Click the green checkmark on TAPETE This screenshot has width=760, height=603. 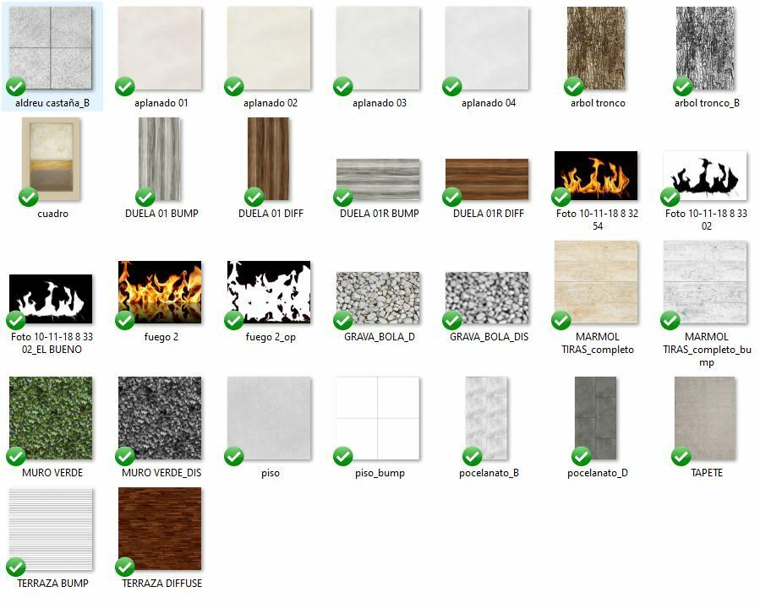[x=681, y=456]
